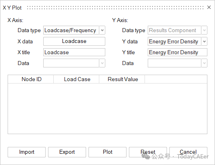The image size is (215, 165).
Task: Click the empty X Axis Data combo field
Action: [x=71, y=63]
